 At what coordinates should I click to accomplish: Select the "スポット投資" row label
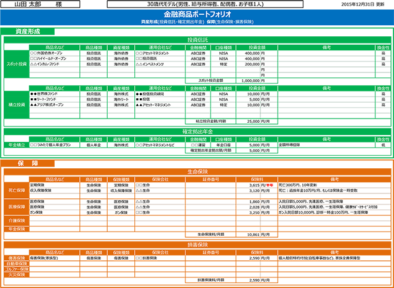[17, 64]
